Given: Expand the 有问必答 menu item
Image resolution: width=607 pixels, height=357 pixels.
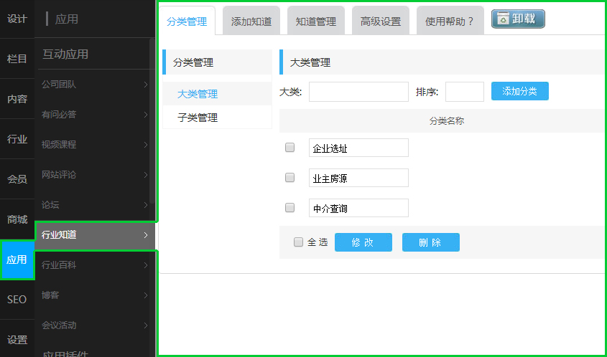Looking at the screenshot, I should pyautogui.click(x=95, y=115).
